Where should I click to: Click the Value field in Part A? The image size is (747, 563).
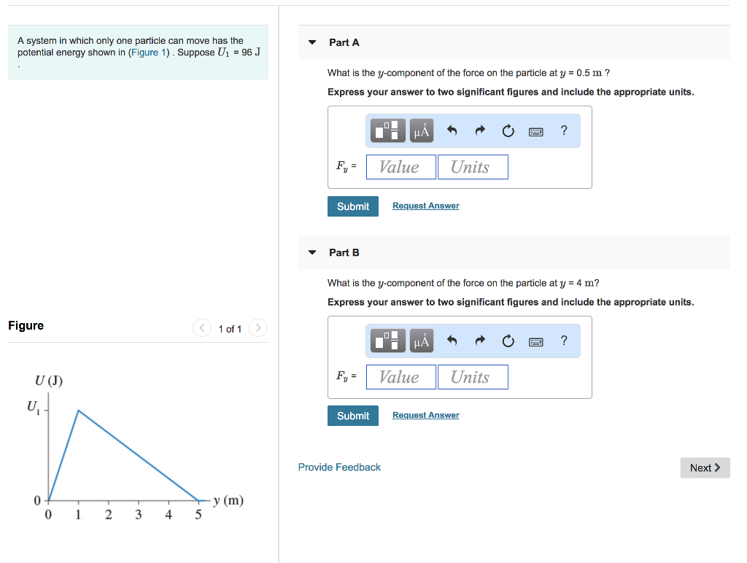(400, 167)
